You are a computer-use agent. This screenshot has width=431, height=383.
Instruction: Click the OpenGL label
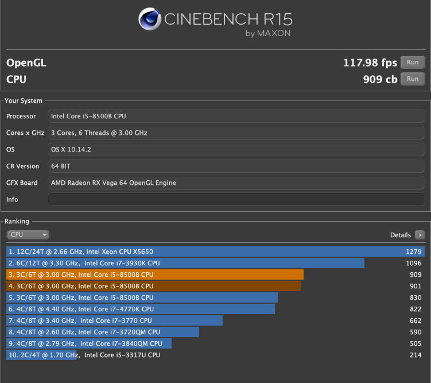tap(26, 63)
